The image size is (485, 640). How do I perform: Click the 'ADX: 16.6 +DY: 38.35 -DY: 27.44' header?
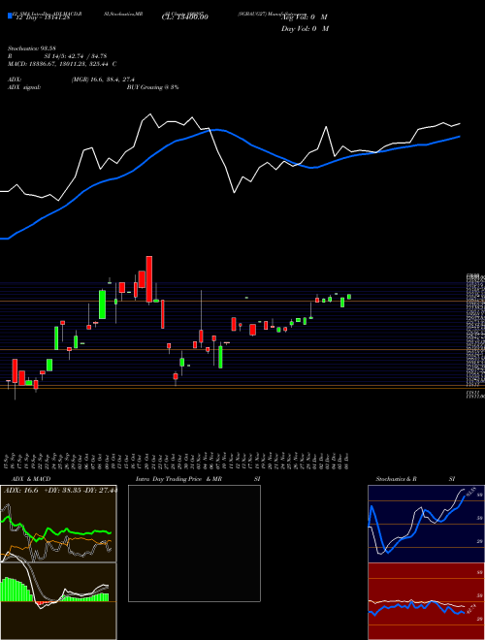(60, 490)
